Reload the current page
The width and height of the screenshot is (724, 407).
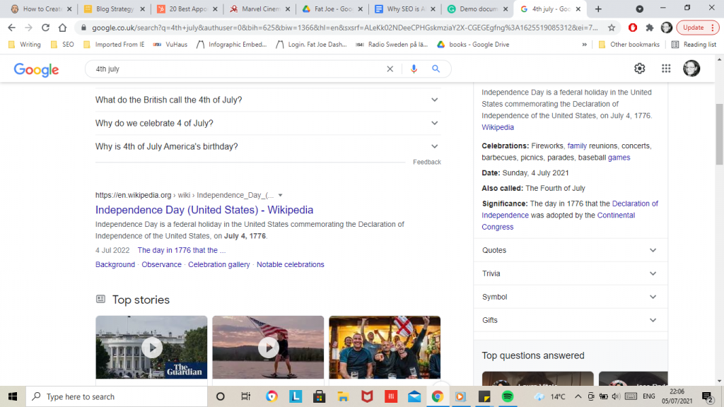point(45,28)
